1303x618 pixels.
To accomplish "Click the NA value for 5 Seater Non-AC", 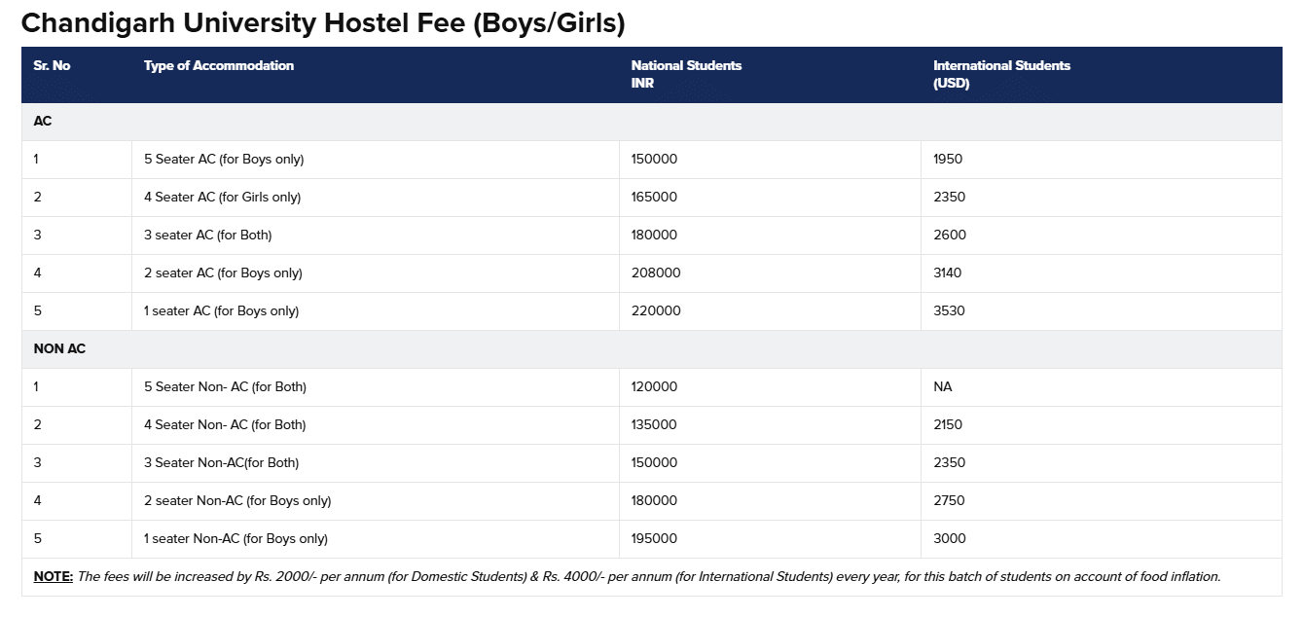I will point(943,386).
